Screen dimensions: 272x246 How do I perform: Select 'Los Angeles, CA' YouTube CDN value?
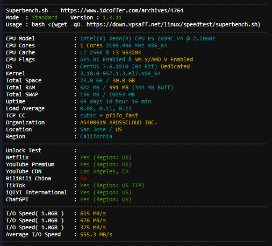104,172
